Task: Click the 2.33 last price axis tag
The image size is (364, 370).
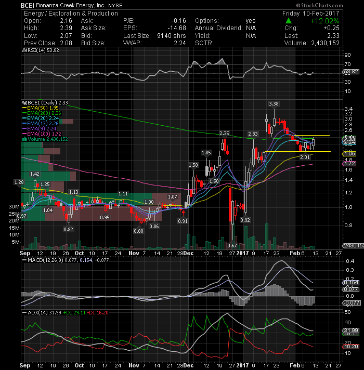Action: (x=349, y=139)
